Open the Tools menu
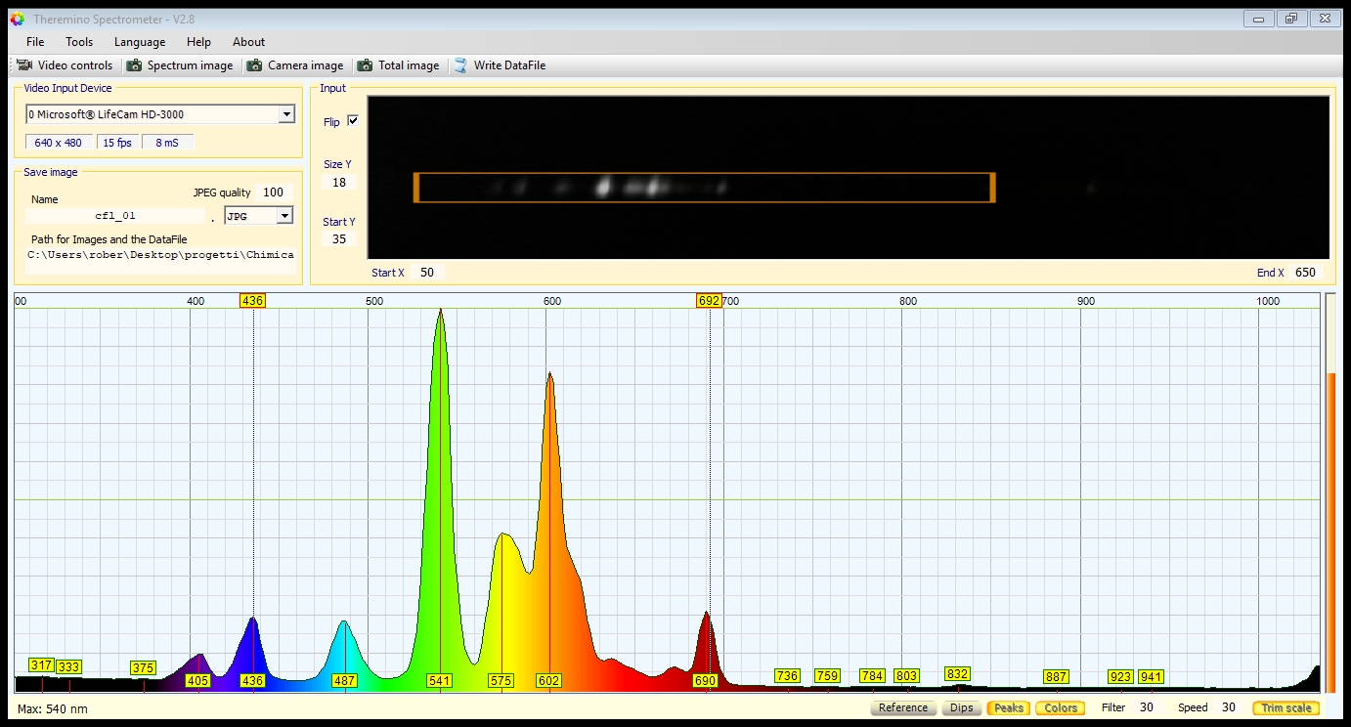Image resolution: width=1351 pixels, height=727 pixels. coord(79,42)
